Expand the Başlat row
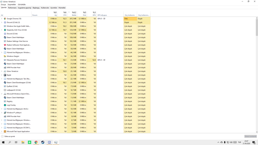Viewport: 258px width, 145px height. [x=2, y=75]
